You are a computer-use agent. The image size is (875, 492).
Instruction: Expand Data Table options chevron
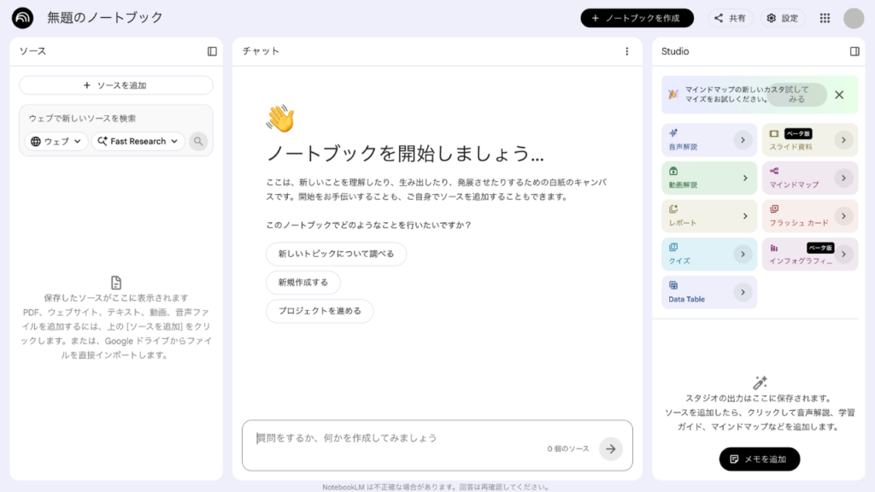click(743, 292)
